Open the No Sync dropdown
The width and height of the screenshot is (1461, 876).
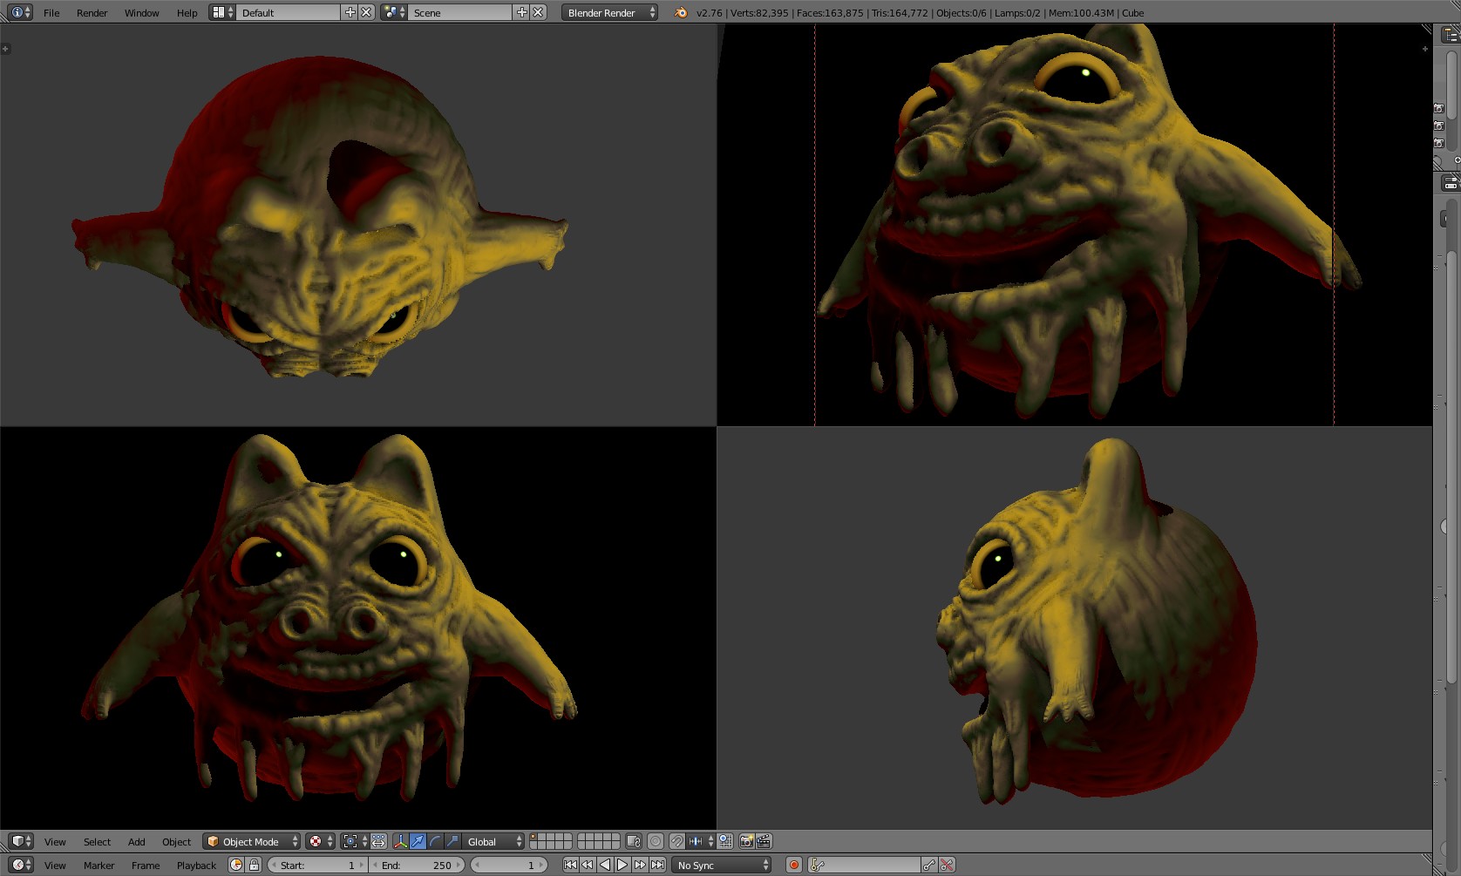pos(723,865)
